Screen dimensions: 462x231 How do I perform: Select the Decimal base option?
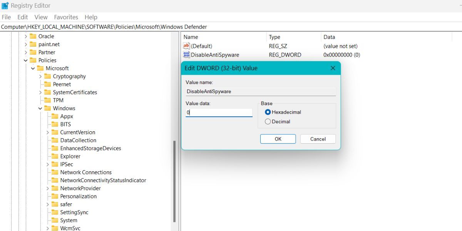coord(267,121)
